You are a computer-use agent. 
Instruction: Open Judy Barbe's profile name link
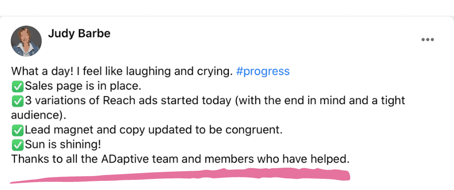coord(79,34)
